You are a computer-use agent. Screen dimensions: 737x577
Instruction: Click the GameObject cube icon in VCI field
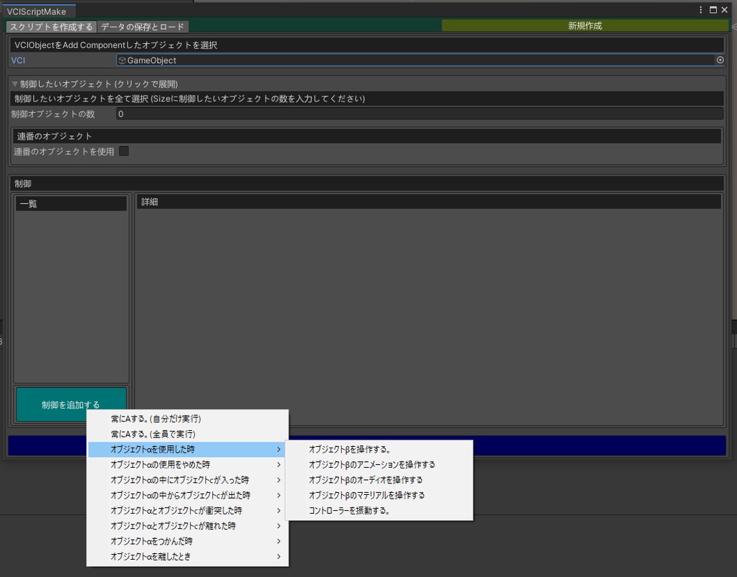click(x=122, y=60)
